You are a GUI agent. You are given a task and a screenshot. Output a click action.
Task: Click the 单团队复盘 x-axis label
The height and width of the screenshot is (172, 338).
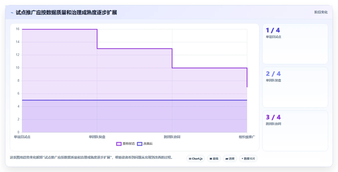(x=97, y=137)
